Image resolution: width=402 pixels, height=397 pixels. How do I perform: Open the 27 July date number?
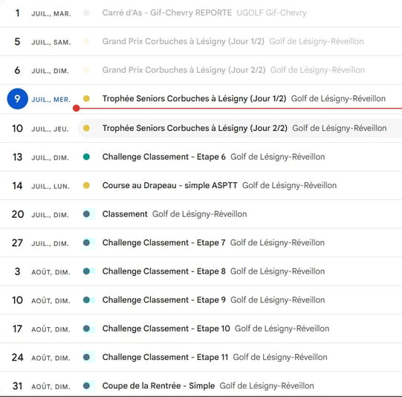pos(17,243)
